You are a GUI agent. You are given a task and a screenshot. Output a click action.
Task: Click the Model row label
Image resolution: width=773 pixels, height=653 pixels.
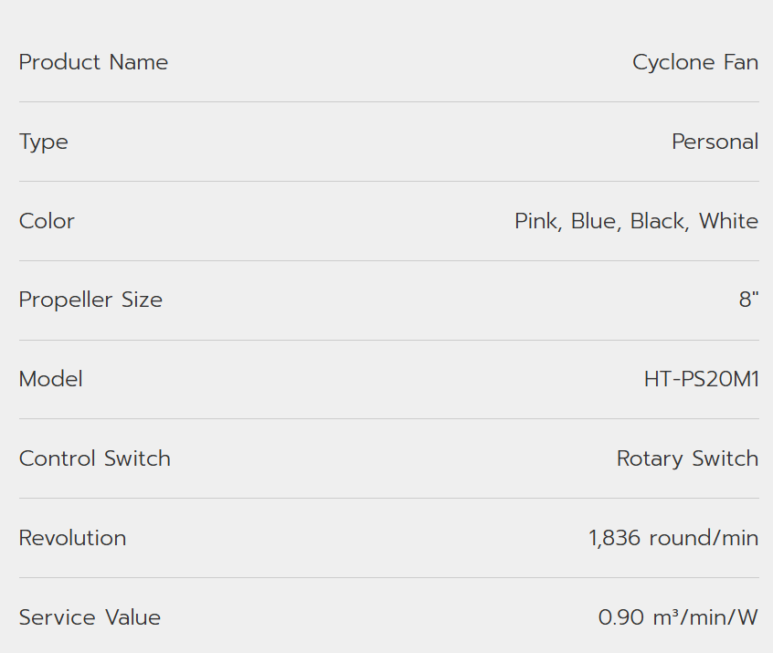coord(50,379)
